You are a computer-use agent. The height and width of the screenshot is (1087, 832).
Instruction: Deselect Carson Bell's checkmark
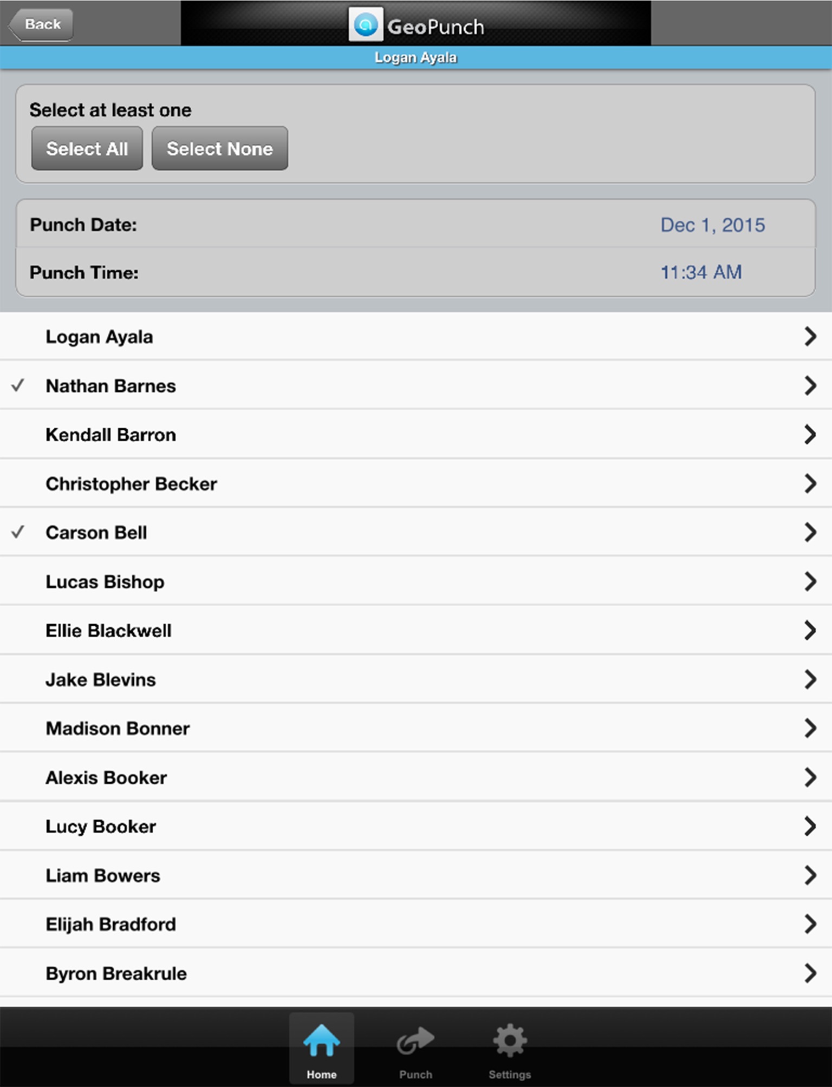18,532
